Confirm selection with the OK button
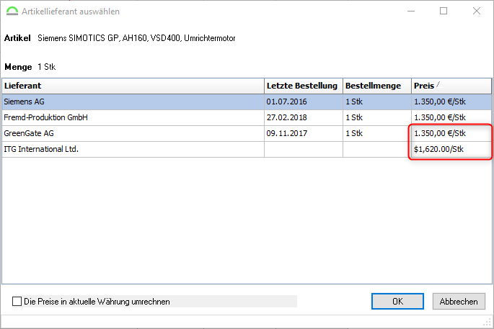494x329 pixels. [x=397, y=302]
